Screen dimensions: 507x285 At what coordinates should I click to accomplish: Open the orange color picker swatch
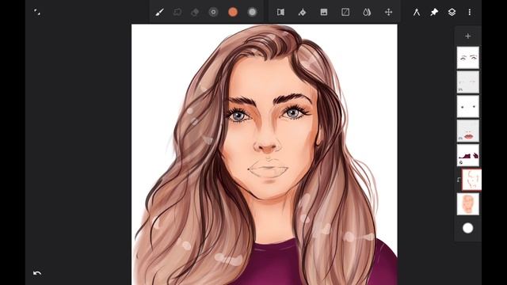coord(233,13)
